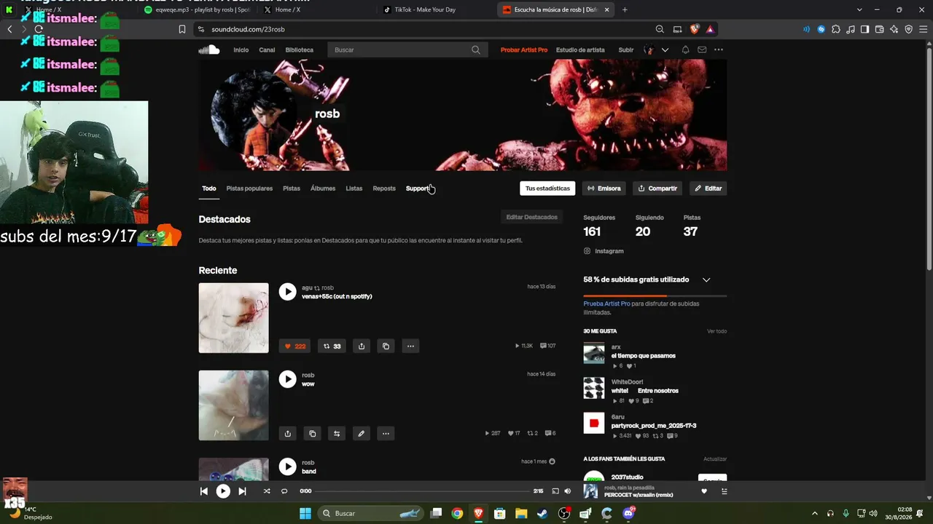
Task: Expand the free uploads usage details chevron
Action: [706, 279]
